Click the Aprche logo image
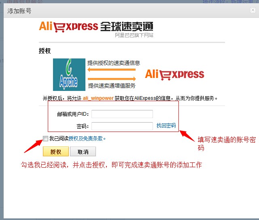 tap(69, 75)
